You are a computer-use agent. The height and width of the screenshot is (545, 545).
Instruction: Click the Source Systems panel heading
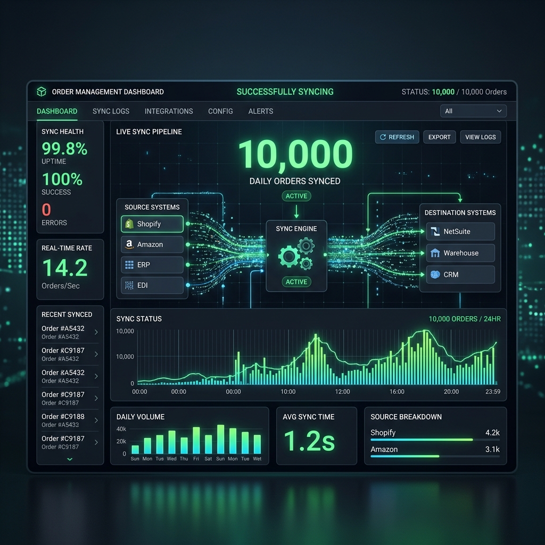click(x=152, y=207)
